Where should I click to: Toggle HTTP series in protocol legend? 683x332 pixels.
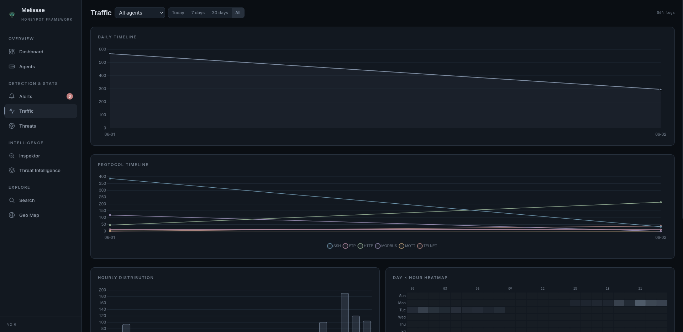(x=366, y=246)
